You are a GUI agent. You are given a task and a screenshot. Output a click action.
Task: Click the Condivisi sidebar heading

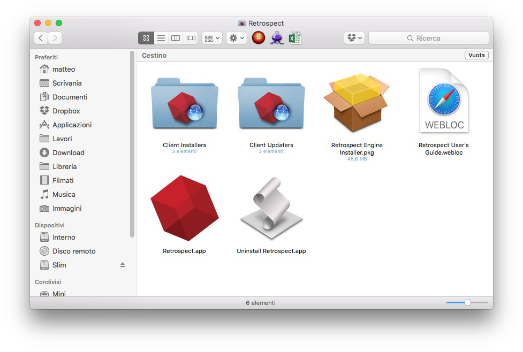click(x=48, y=282)
